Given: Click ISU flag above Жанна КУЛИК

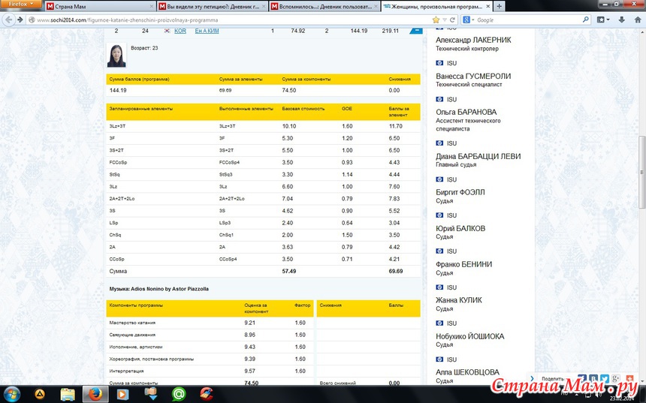Looking at the screenshot, I should 439,287.
